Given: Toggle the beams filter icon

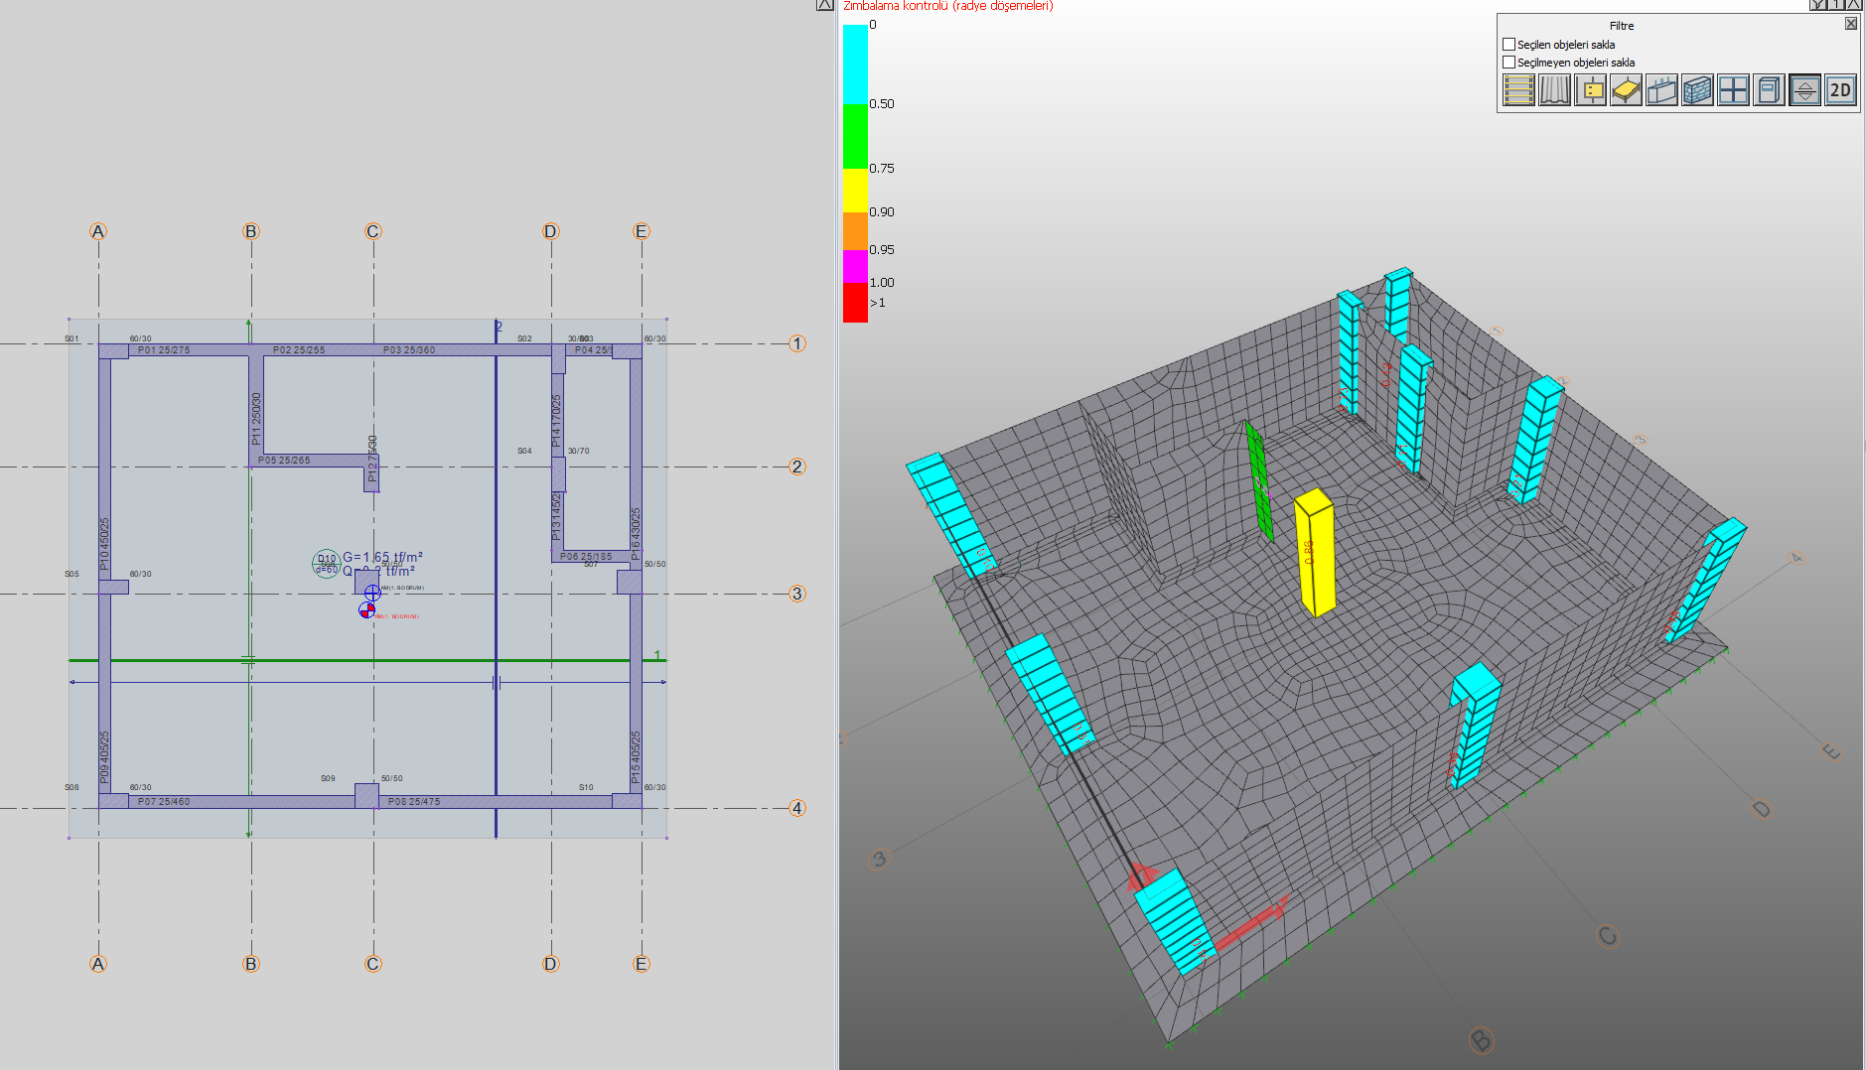Looking at the screenshot, I should pyautogui.click(x=1518, y=90).
